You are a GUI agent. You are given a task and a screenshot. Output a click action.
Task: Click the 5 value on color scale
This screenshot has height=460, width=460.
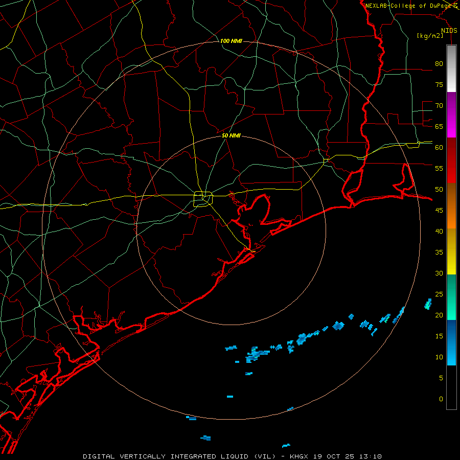[x=441, y=378]
